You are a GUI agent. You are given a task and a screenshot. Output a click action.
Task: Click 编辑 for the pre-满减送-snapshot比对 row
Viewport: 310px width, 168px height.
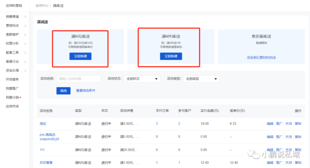pos(270,137)
